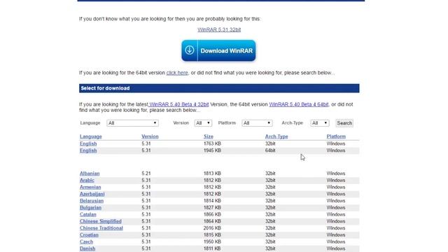The width and height of the screenshot is (448, 252).
Task: Open the WinRAR 5.40 Beta 4 64bit link
Action: [299, 104]
